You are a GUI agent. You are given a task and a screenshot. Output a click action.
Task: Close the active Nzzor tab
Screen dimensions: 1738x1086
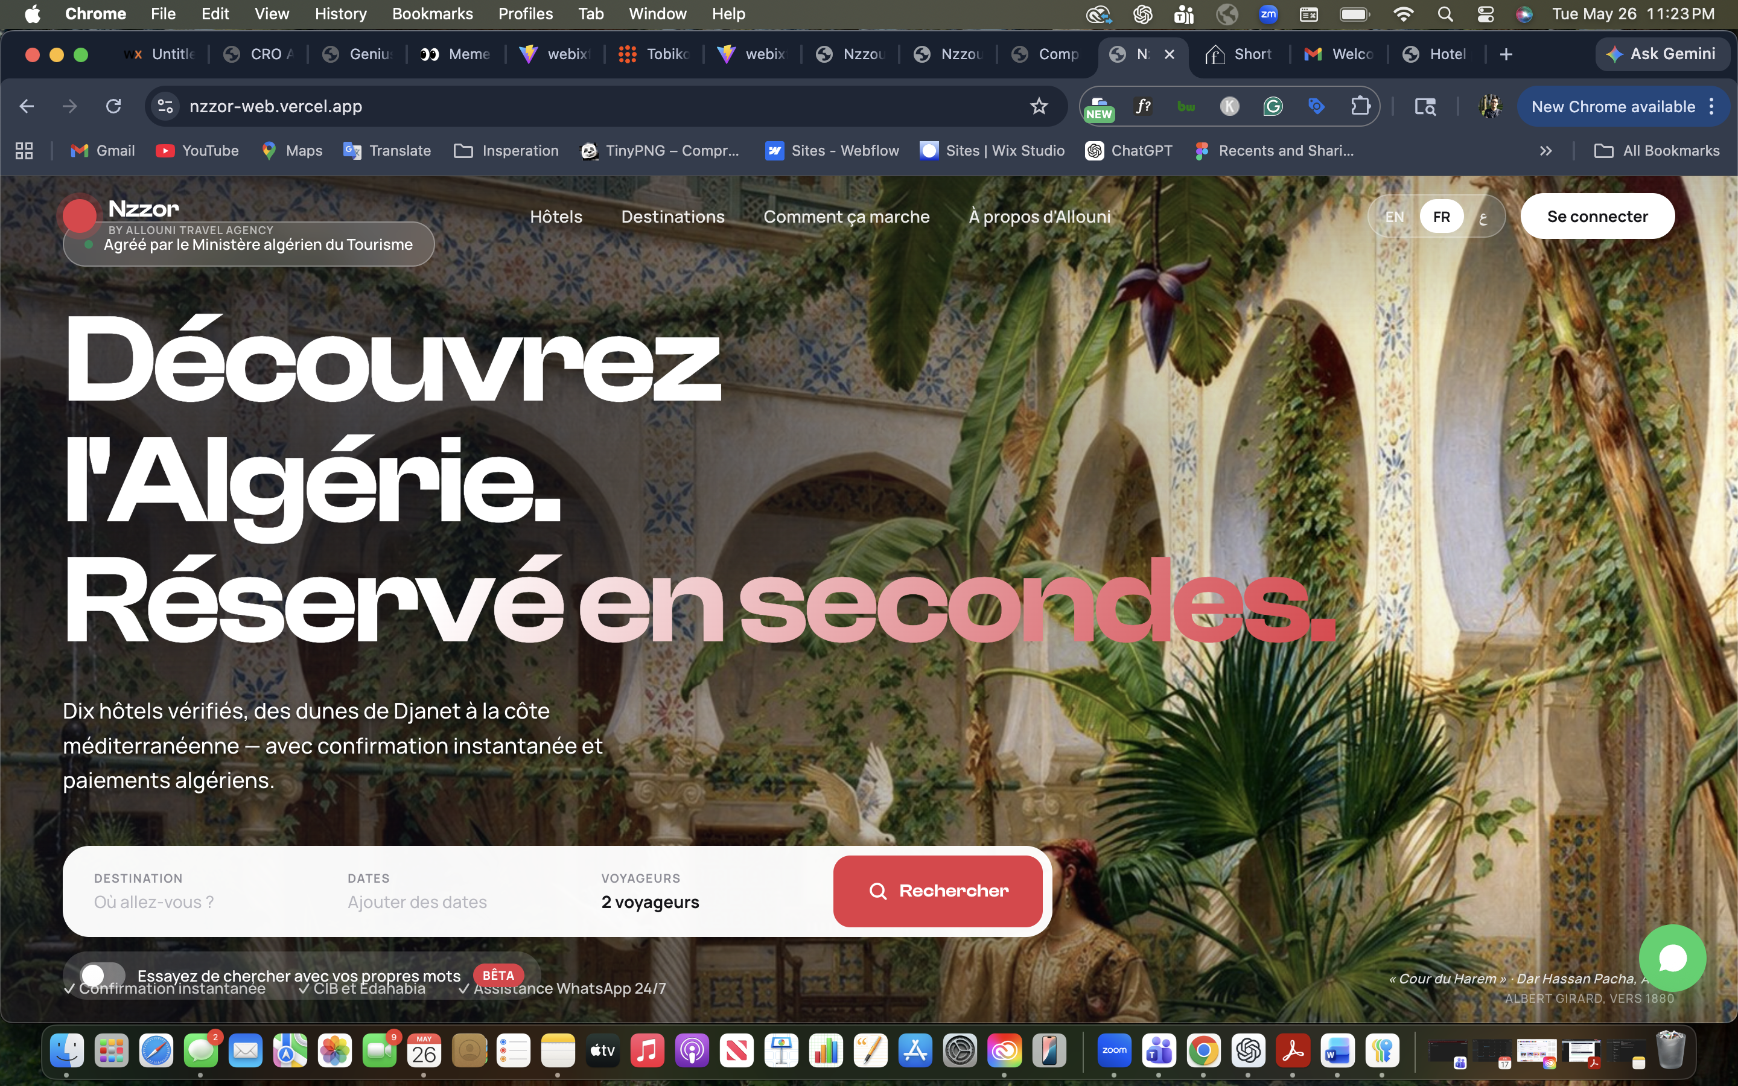(1169, 54)
